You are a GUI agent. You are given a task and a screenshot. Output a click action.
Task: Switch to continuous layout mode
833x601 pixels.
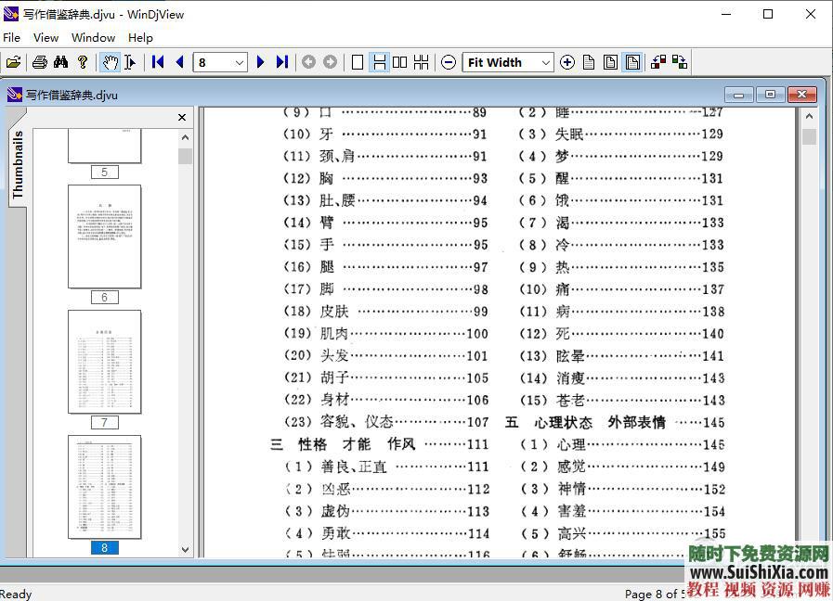[x=379, y=62]
